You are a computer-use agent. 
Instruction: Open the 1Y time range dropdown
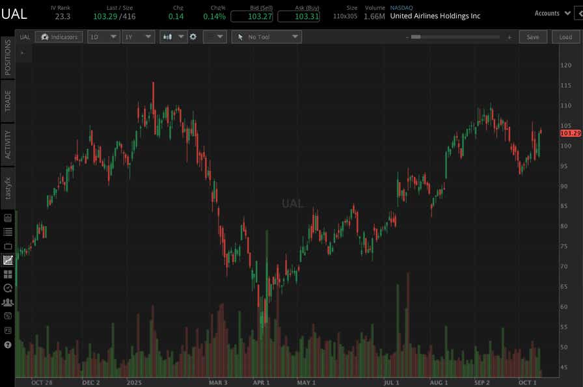pyautogui.click(x=139, y=37)
